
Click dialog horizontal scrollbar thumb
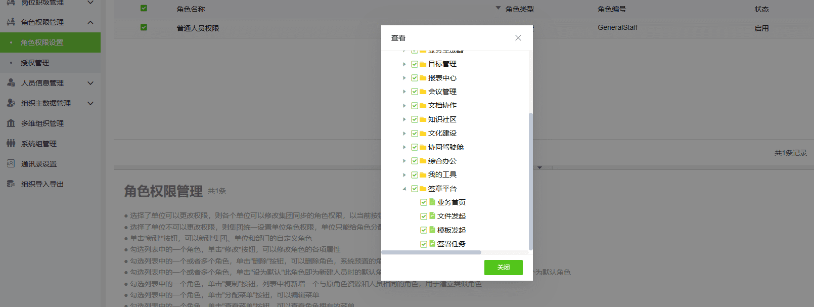[x=431, y=252]
